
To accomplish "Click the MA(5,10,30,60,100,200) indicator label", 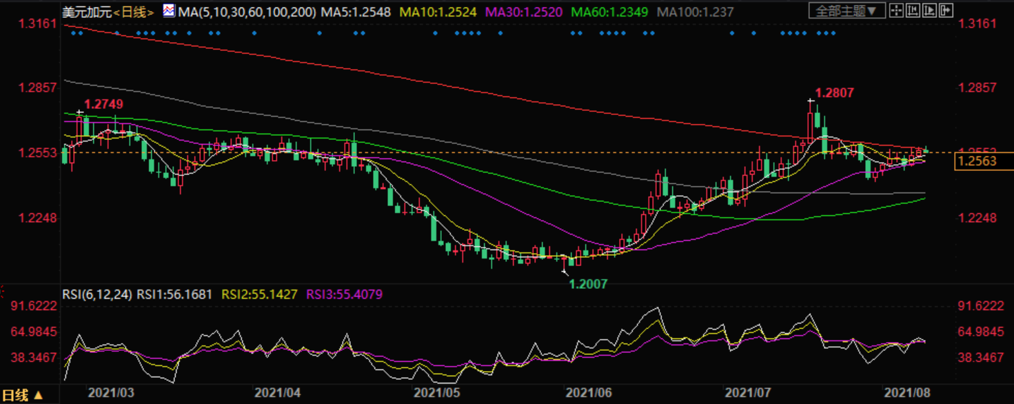I will pos(248,12).
